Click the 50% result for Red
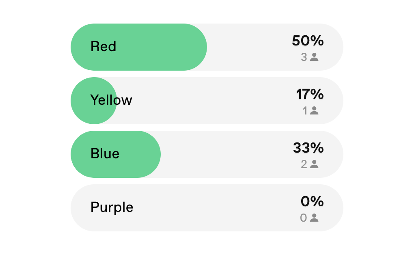Screen dimensions: 414x259 click(308, 41)
